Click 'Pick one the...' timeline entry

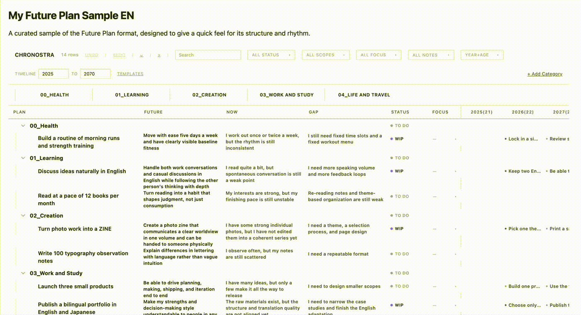pyautogui.click(x=522, y=229)
